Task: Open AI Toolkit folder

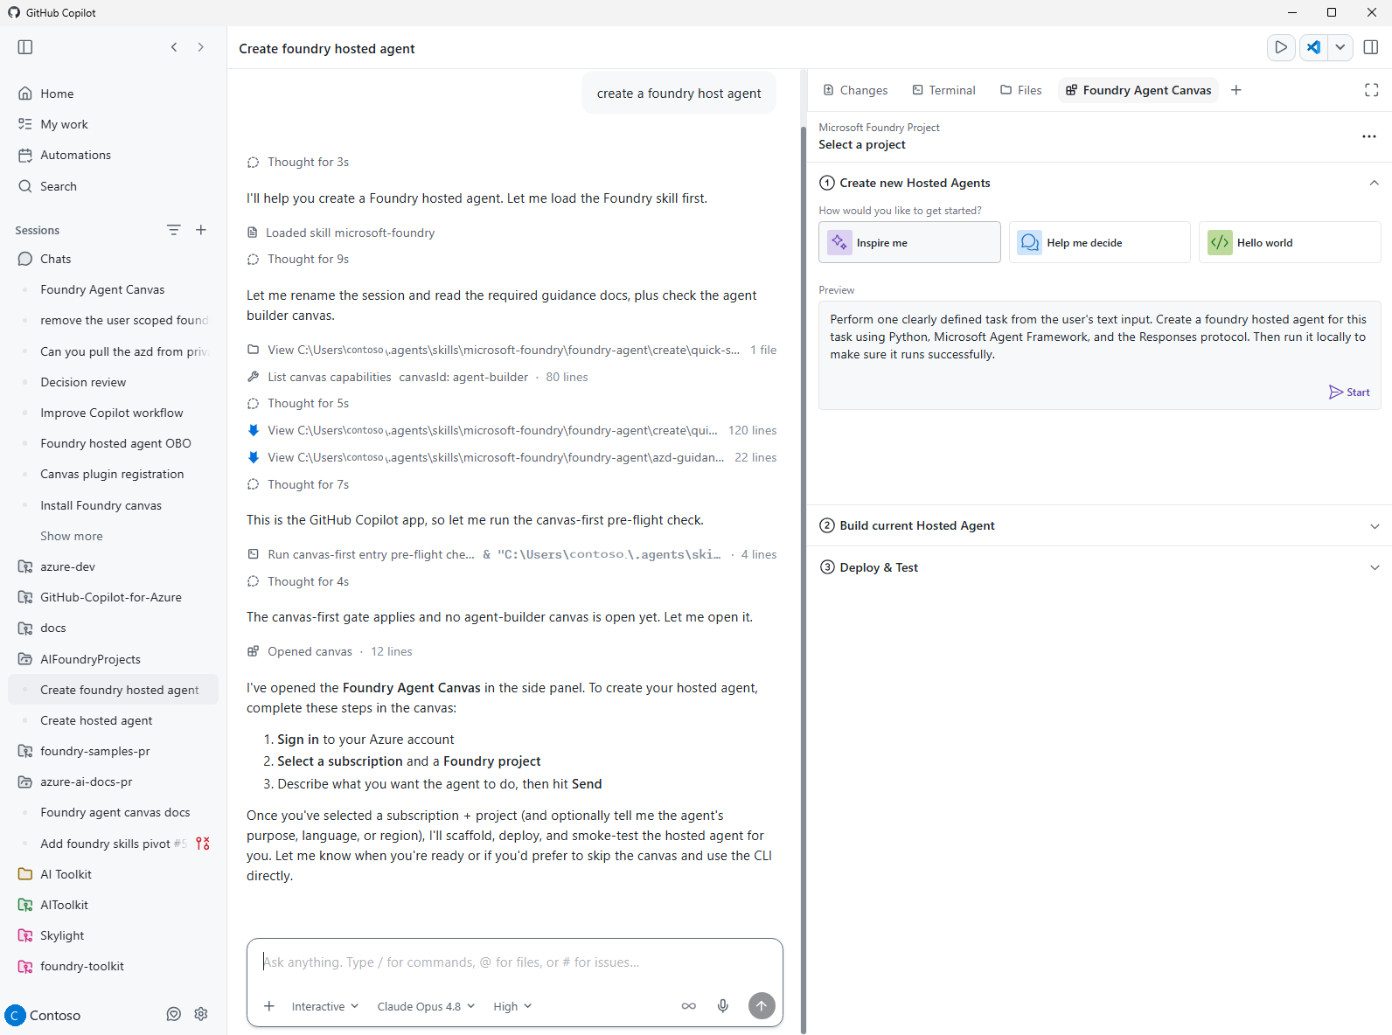Action: [x=66, y=874]
